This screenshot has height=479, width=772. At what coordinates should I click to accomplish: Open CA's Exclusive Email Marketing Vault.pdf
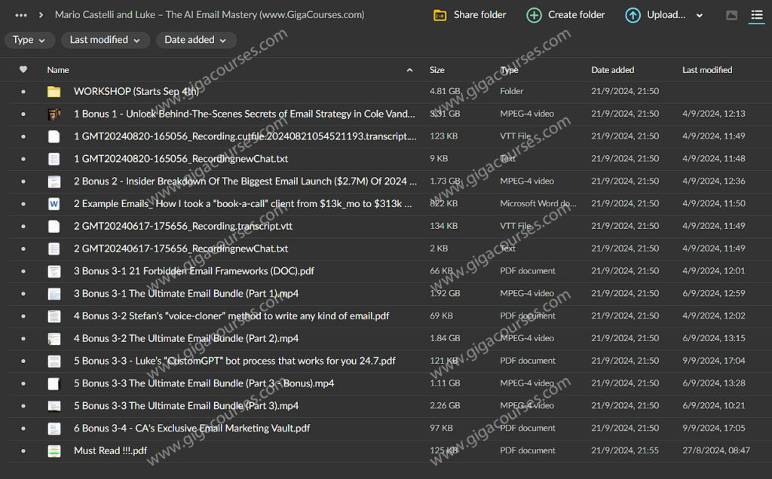point(191,429)
